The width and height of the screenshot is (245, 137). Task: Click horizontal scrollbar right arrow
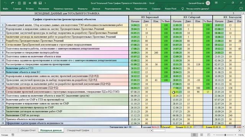[240, 131]
